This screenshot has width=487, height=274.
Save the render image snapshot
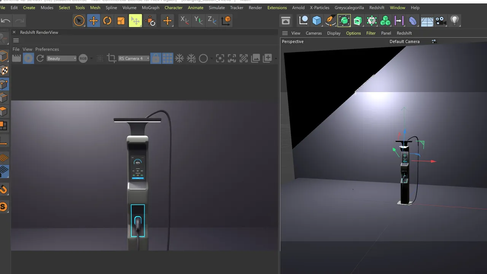pos(256,58)
